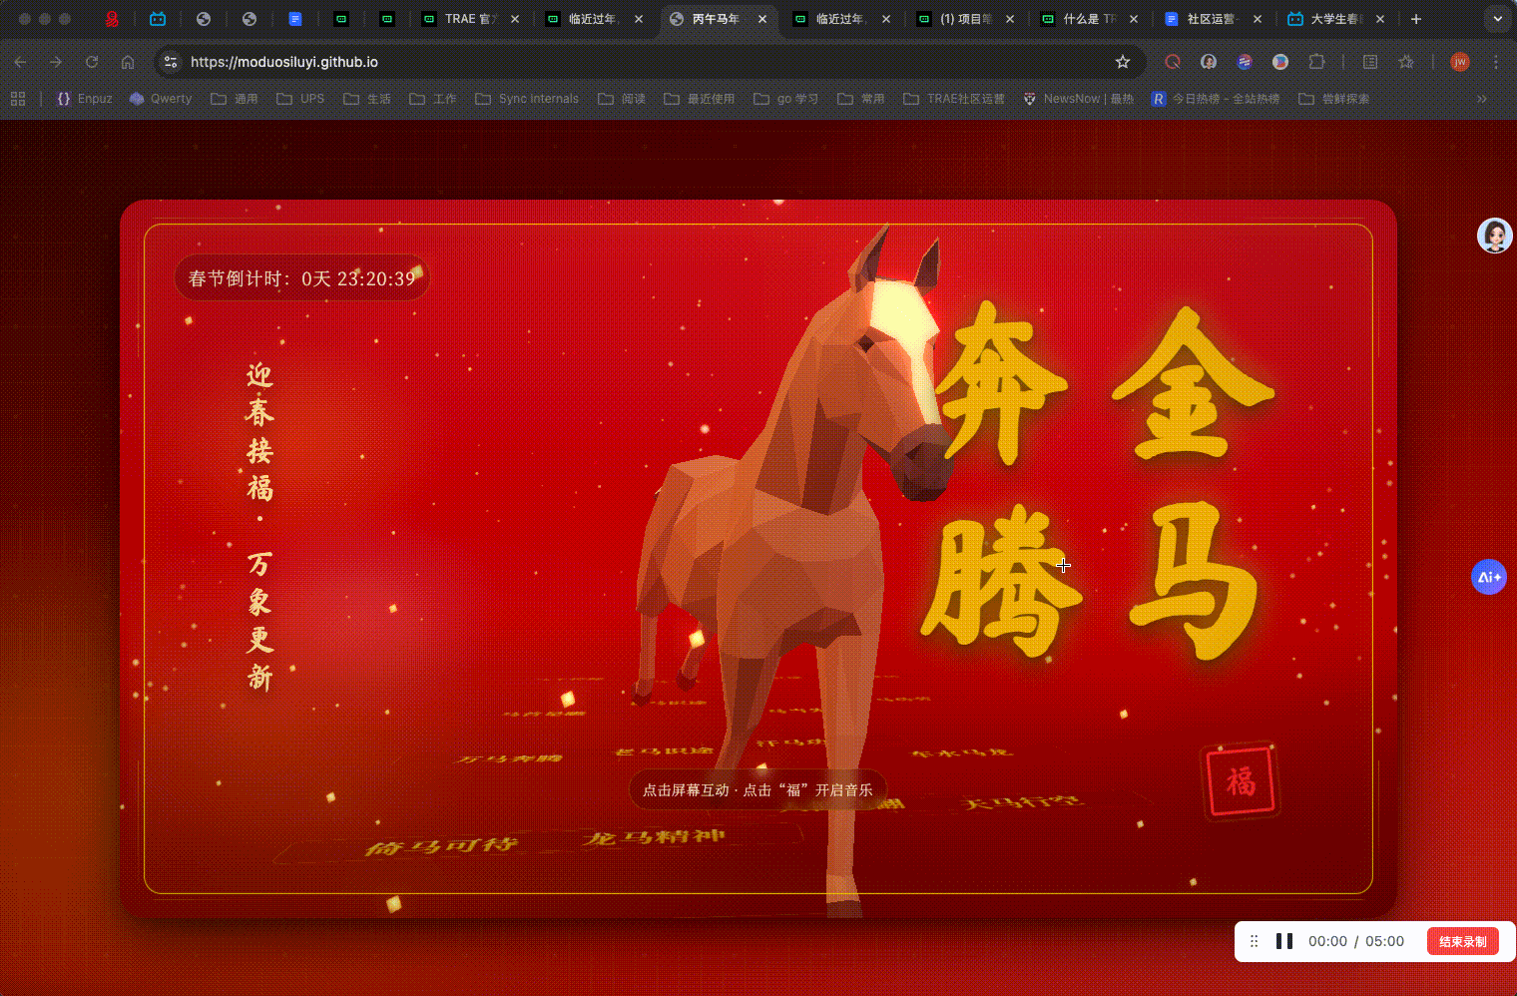Screen dimensions: 1517x996
Task: Click the 结束录制 button
Action: click(1462, 941)
